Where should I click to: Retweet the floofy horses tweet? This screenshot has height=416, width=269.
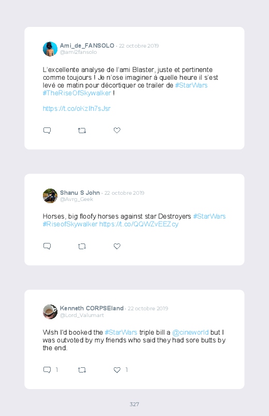click(82, 247)
